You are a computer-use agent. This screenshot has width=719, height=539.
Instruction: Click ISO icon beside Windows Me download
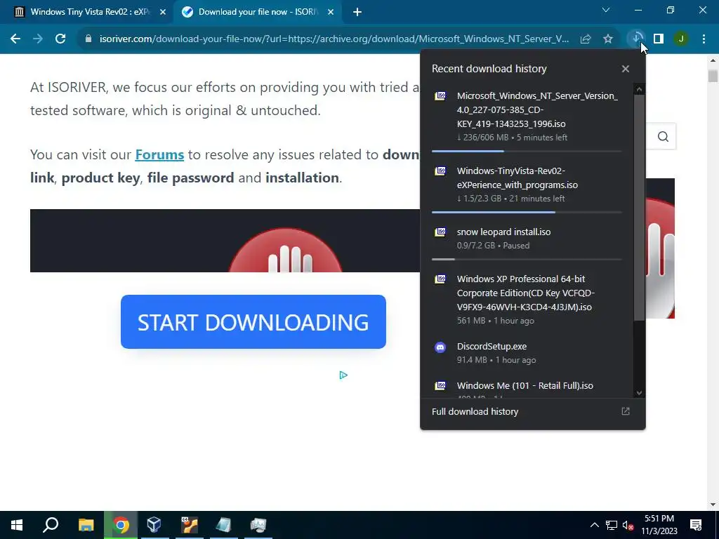[440, 385]
